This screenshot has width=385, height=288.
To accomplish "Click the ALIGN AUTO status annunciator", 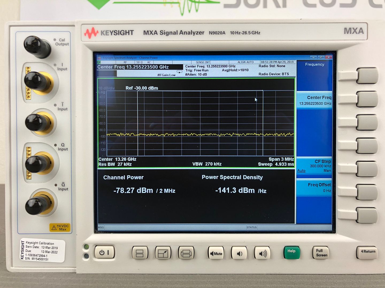I will coord(245,62).
